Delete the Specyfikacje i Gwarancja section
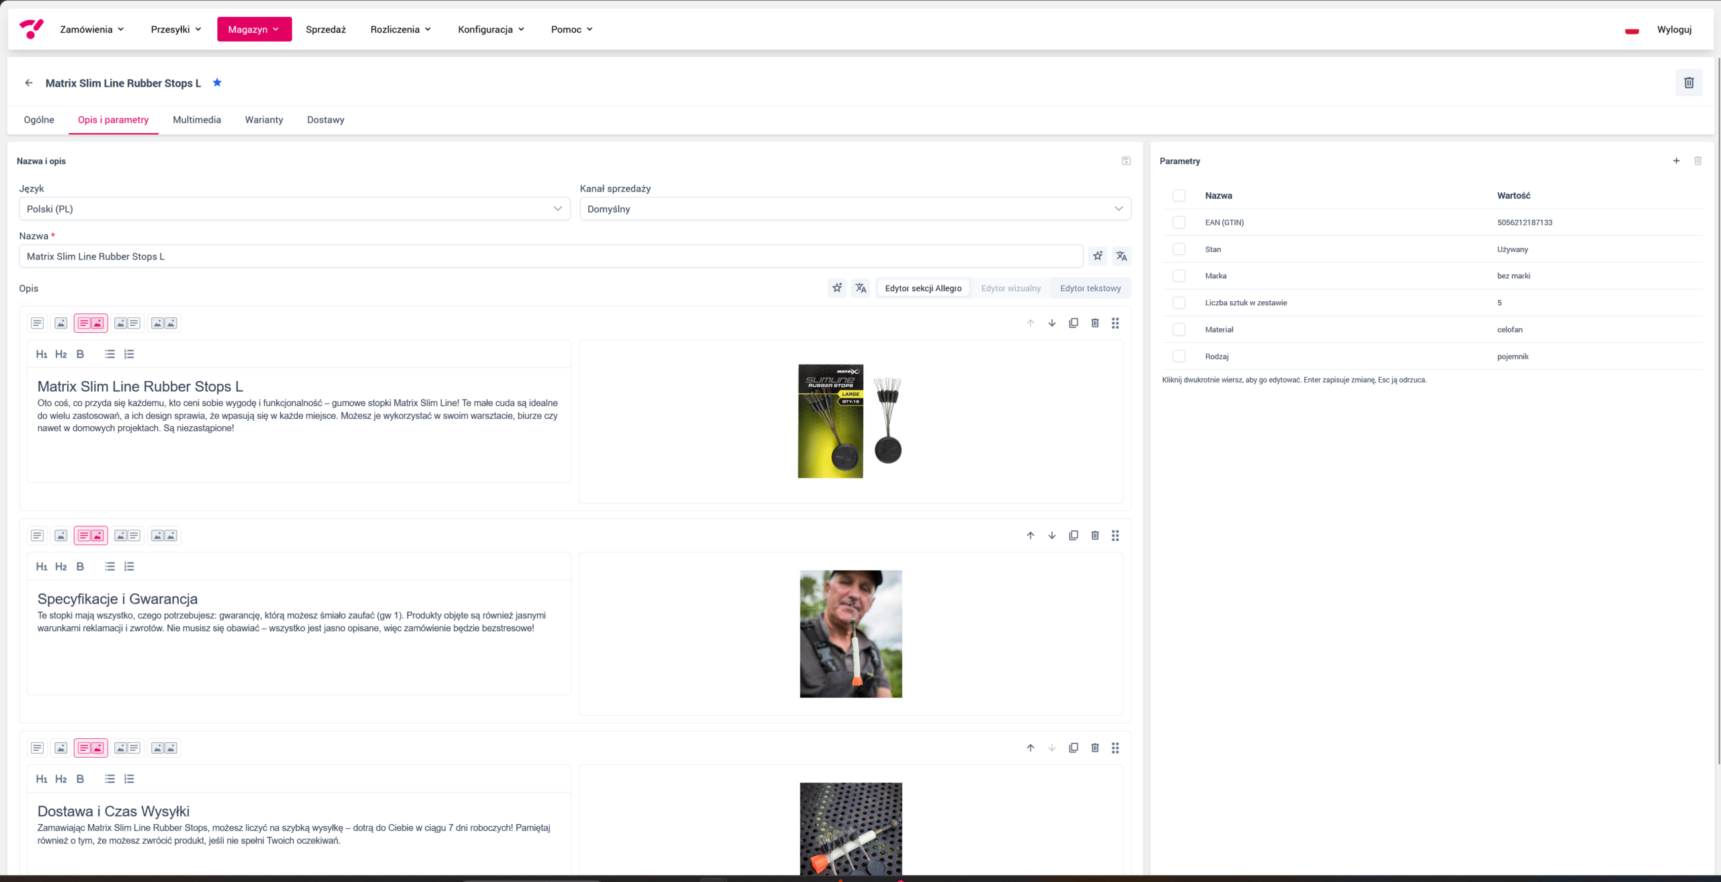Viewport: 1721px width, 882px height. coord(1095,536)
